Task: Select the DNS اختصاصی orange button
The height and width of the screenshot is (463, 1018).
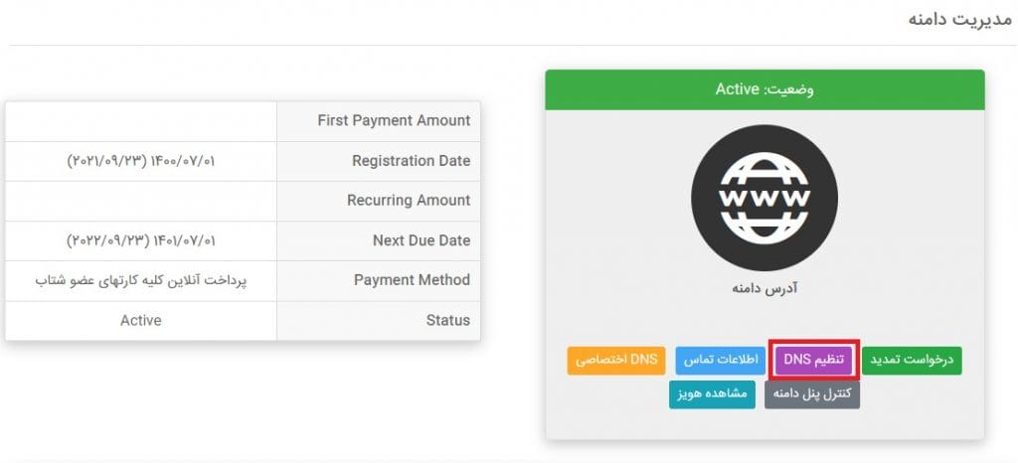Action: pos(616,361)
